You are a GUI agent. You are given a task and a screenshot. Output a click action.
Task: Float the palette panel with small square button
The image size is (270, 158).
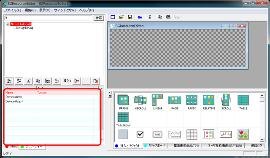110,96
